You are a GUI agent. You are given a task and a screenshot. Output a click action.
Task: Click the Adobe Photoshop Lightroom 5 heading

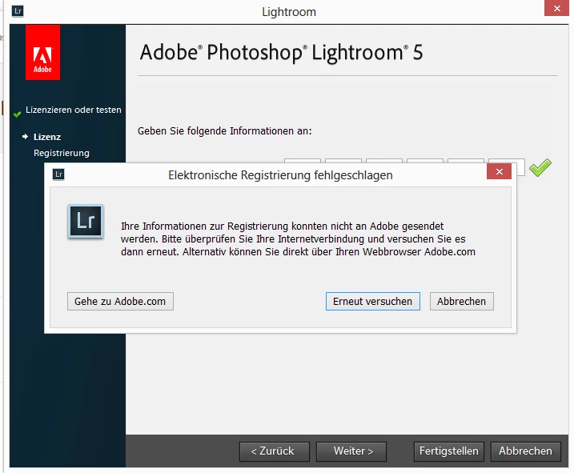tap(281, 52)
